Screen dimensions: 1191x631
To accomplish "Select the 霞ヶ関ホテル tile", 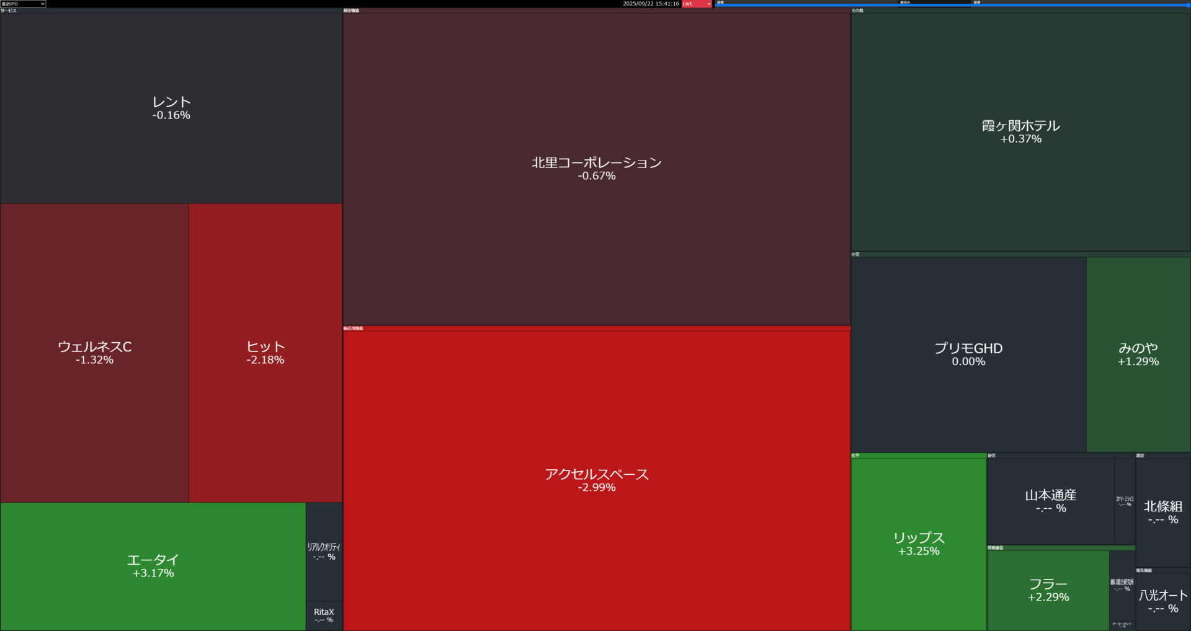I will (x=1020, y=131).
